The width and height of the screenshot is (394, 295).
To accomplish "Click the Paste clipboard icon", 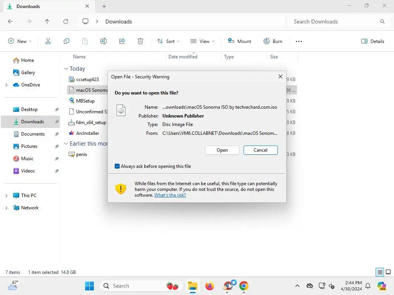I will pyautogui.click(x=85, y=41).
